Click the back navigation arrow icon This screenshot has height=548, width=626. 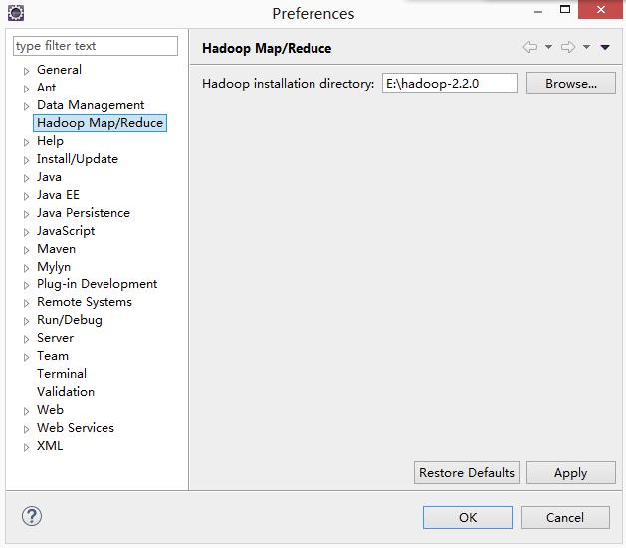pos(530,47)
